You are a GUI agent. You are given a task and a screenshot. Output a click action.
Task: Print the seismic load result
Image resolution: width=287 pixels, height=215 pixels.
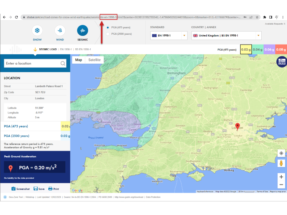(54, 189)
